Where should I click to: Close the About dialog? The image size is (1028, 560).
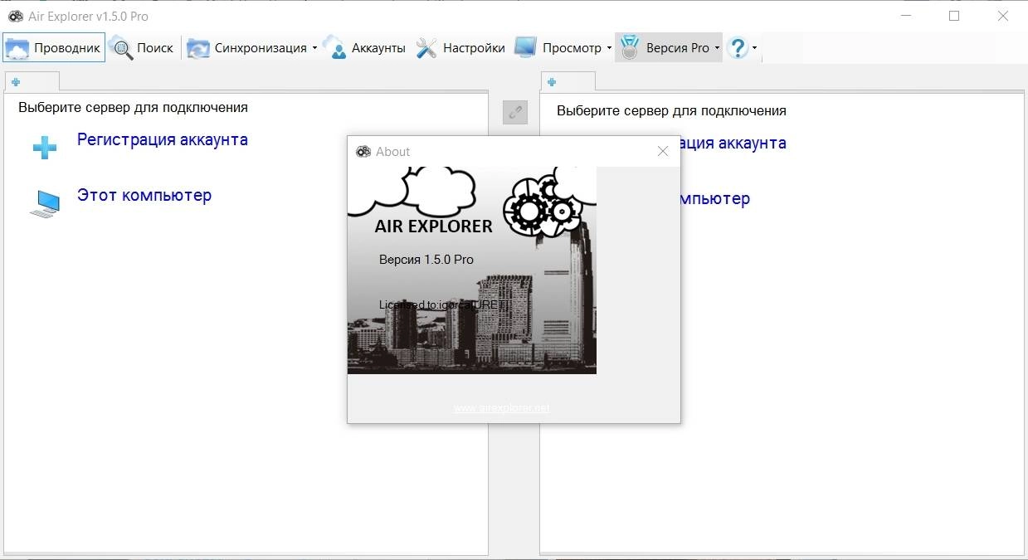tap(663, 151)
